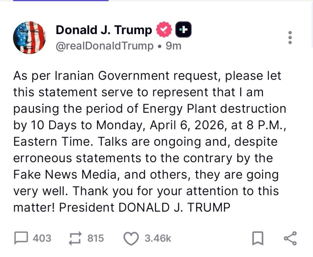Like the post with the heart icon
The image size is (313, 257).
[x=131, y=238]
